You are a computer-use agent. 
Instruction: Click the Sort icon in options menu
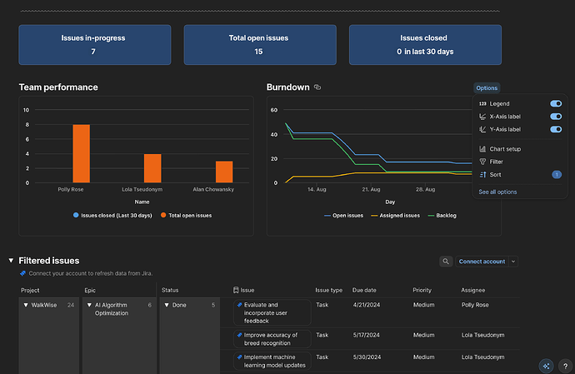[482, 175]
